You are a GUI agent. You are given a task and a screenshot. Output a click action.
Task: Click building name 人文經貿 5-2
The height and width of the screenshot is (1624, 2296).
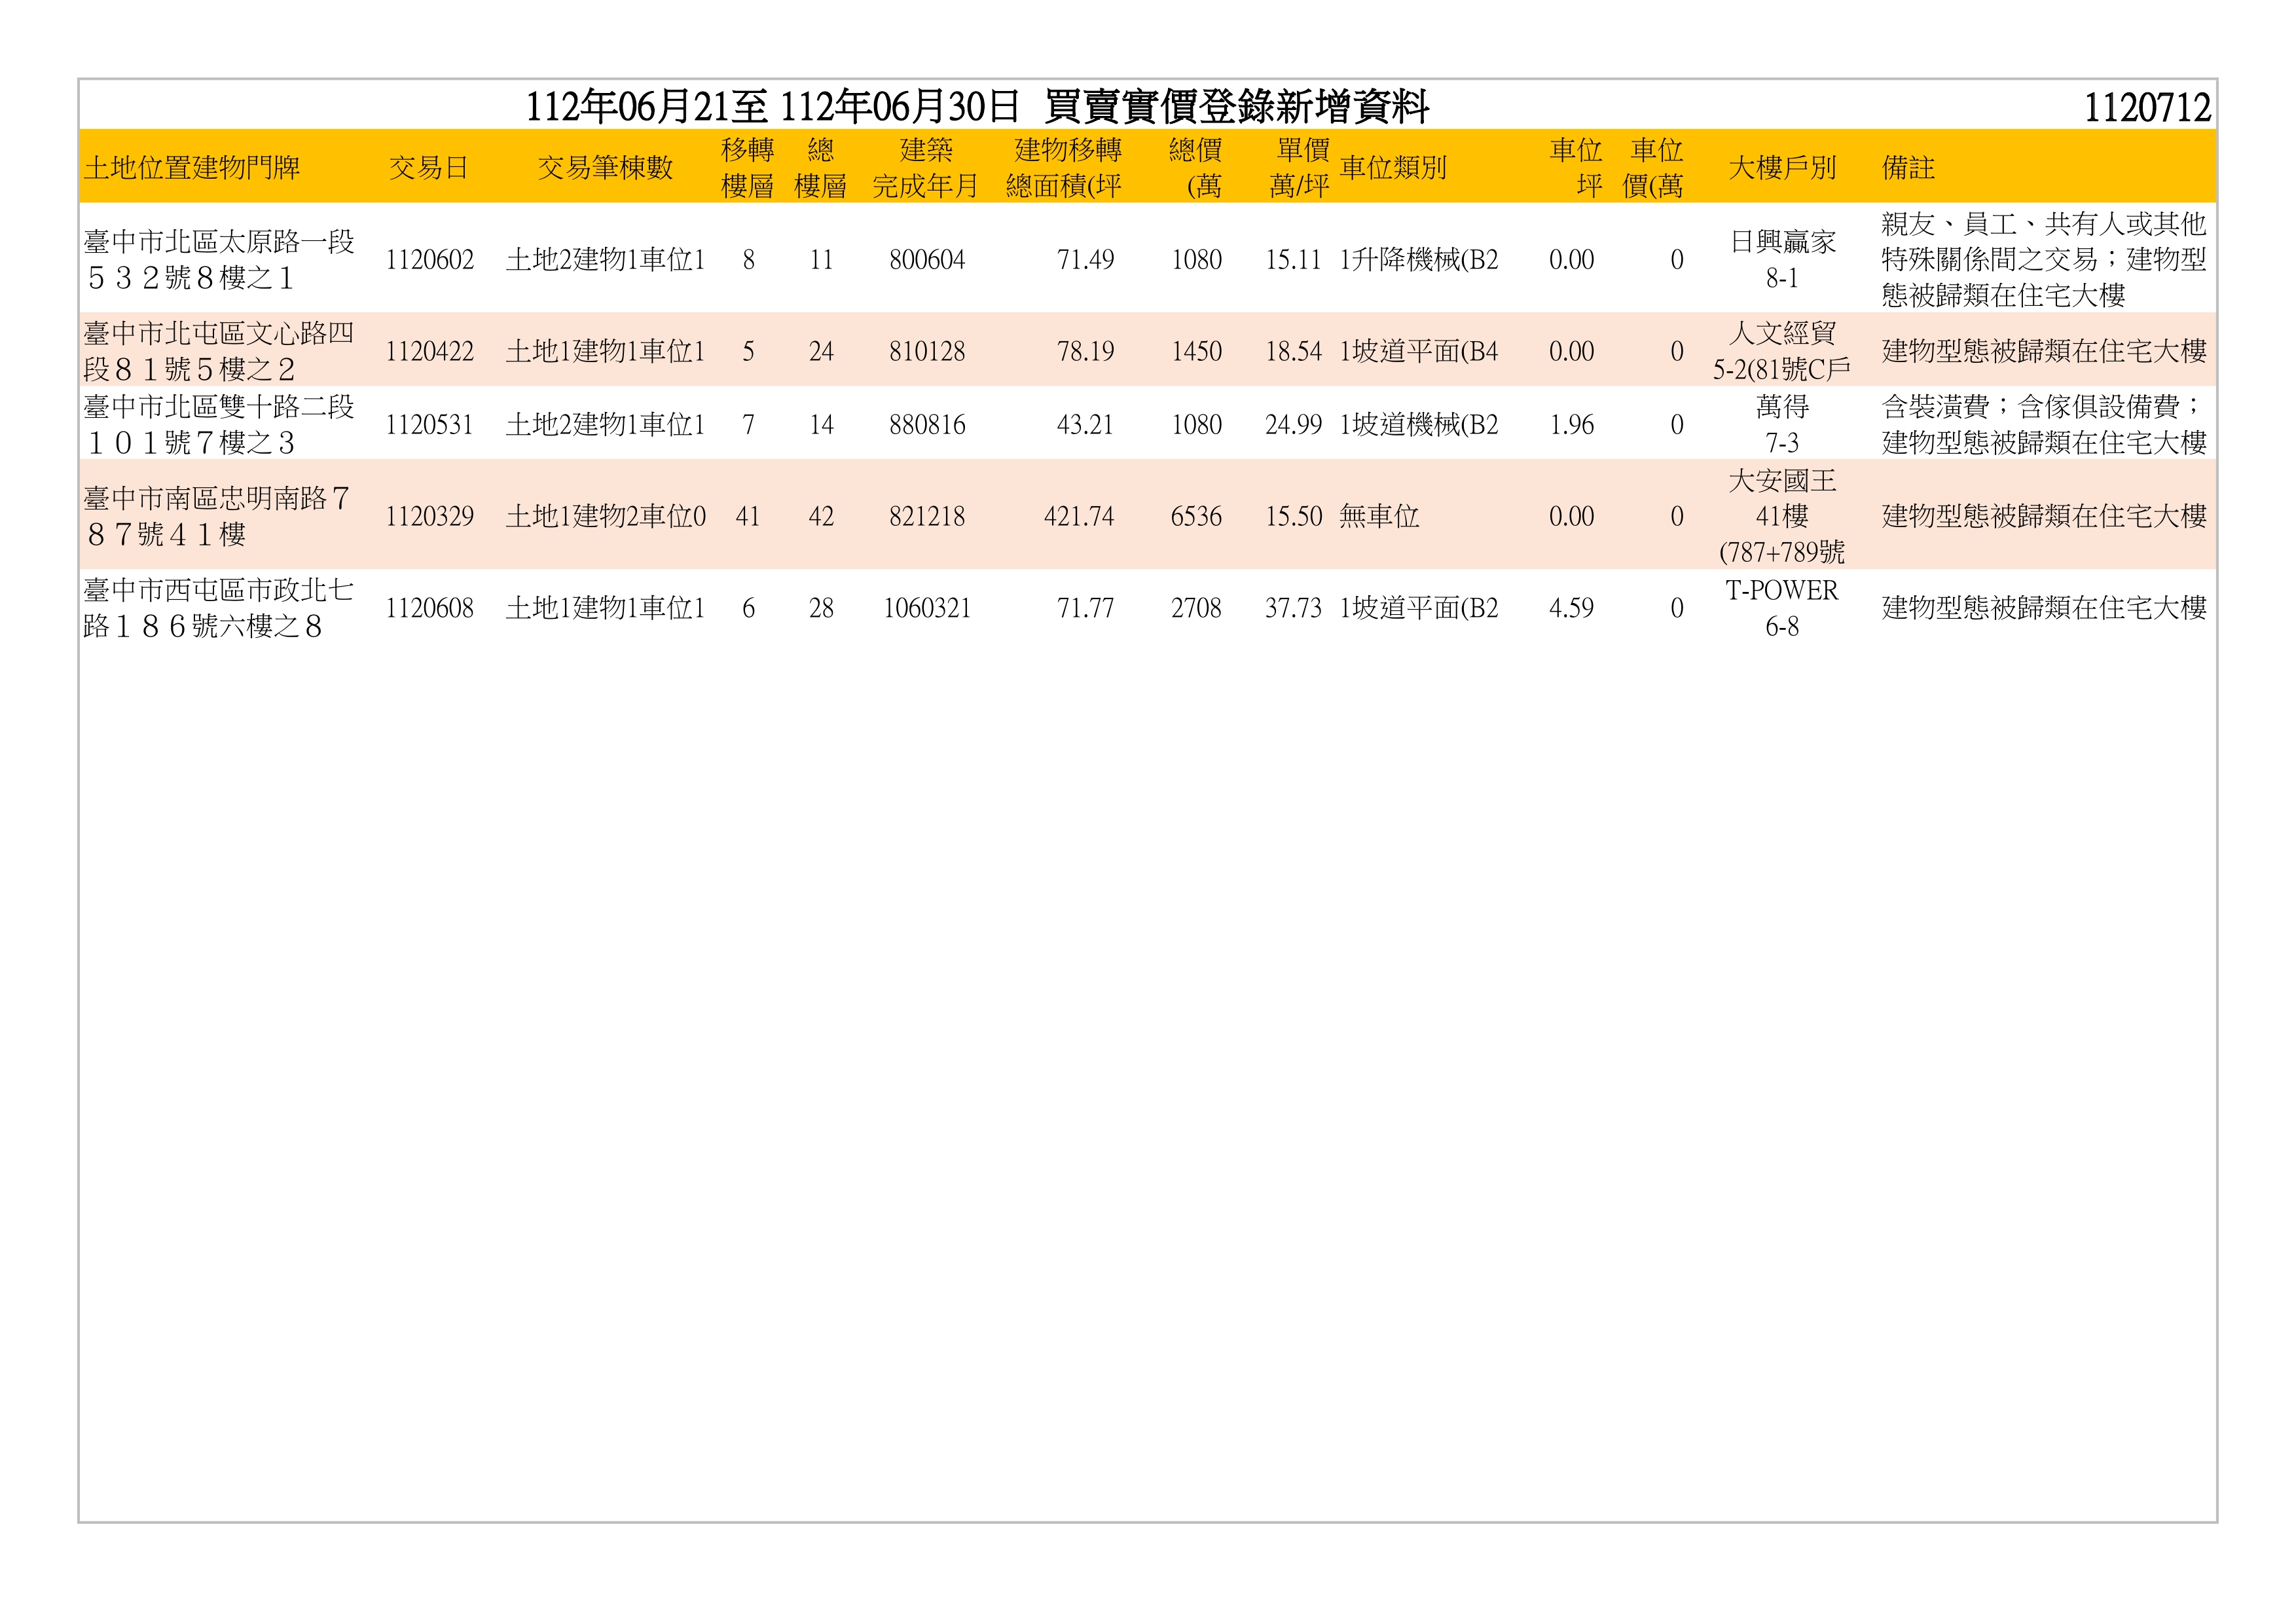point(1782,351)
